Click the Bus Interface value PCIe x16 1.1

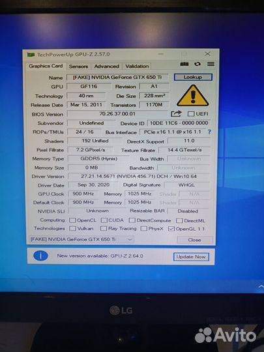[172, 132]
